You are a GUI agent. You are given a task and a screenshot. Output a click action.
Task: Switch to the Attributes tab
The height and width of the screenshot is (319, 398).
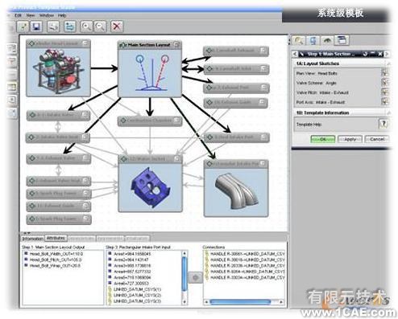(x=56, y=238)
